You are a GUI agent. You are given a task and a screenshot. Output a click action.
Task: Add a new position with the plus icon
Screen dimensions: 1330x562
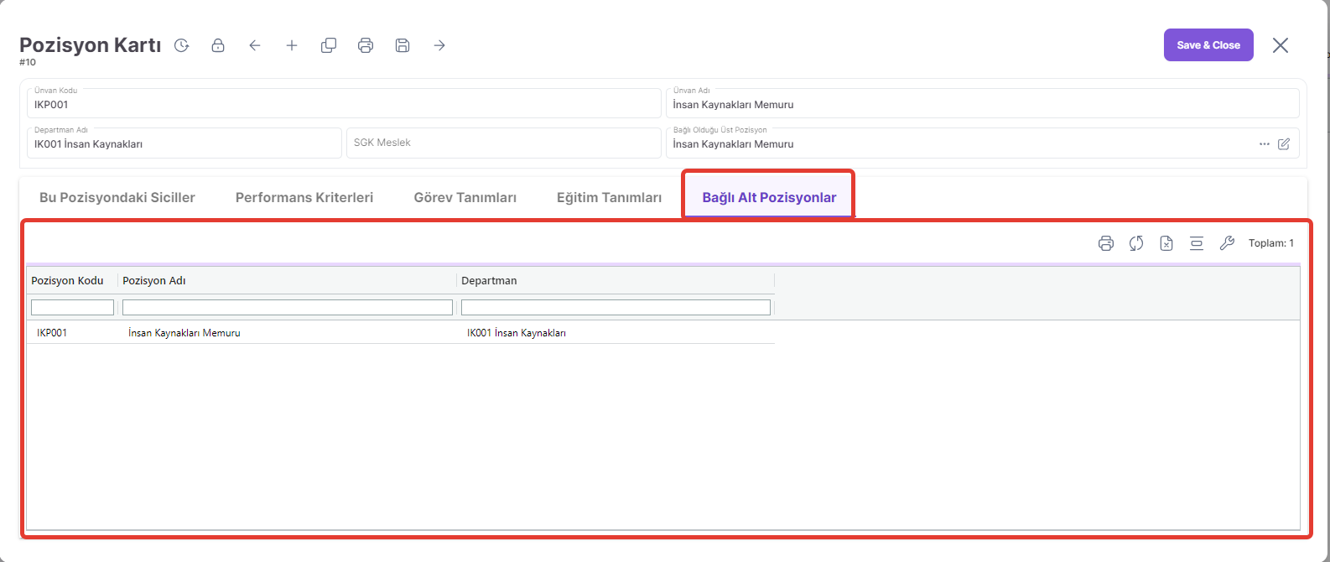tap(292, 45)
